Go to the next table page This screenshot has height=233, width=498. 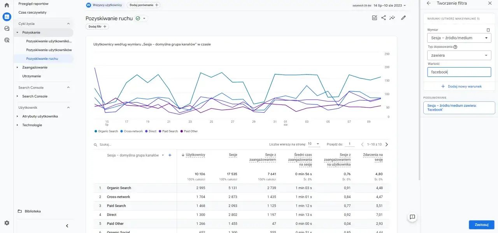coord(386,144)
